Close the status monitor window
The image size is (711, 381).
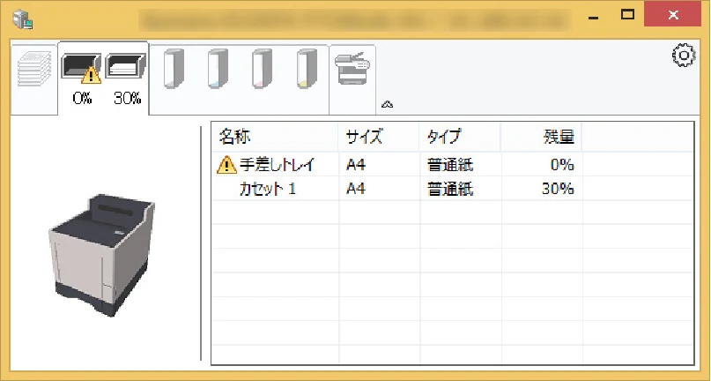[673, 15]
